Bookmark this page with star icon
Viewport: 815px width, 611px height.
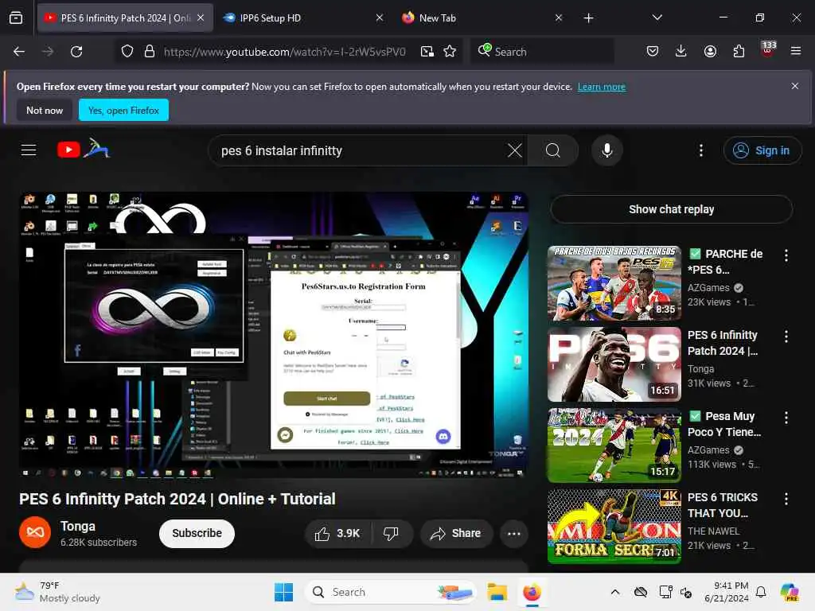tap(450, 52)
